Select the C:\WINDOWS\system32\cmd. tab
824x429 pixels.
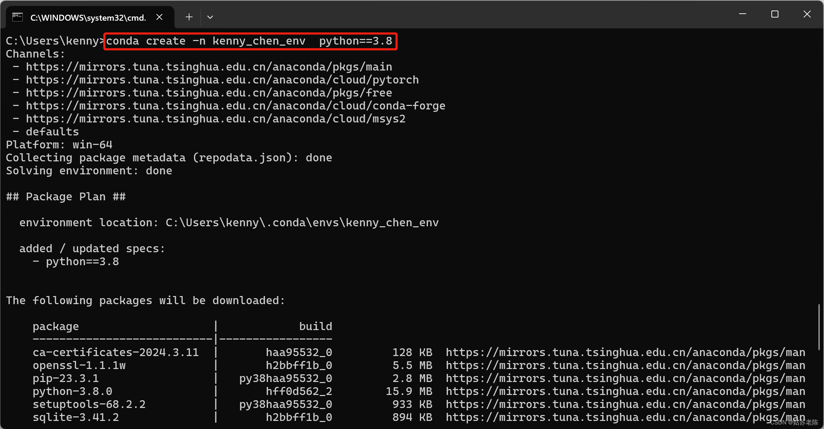pos(88,18)
